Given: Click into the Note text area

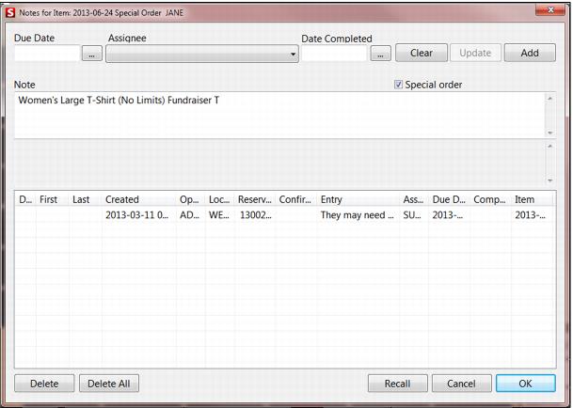Looking at the screenshot, I should pos(280,115).
